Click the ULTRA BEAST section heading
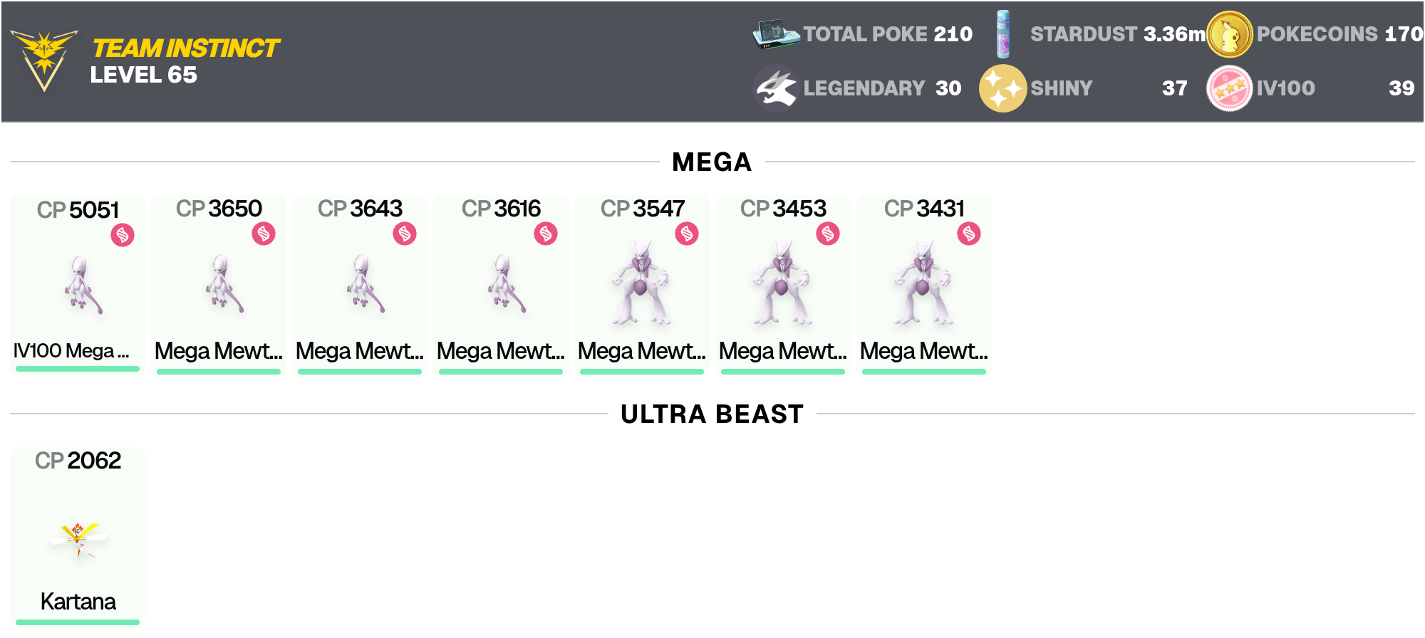Screen dimensions: 1425x638 (712, 414)
